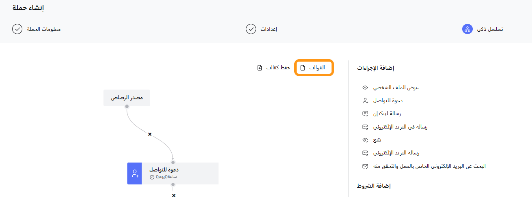Image resolution: width=532 pixels, height=197 pixels.
Task: Open the القوالب templates button
Action: click(313, 68)
